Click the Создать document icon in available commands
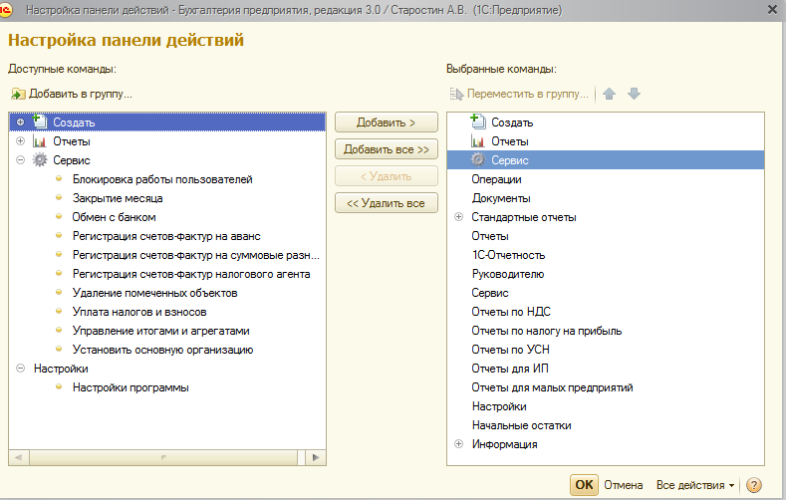Viewport: 786px width, 500px height. 40,122
